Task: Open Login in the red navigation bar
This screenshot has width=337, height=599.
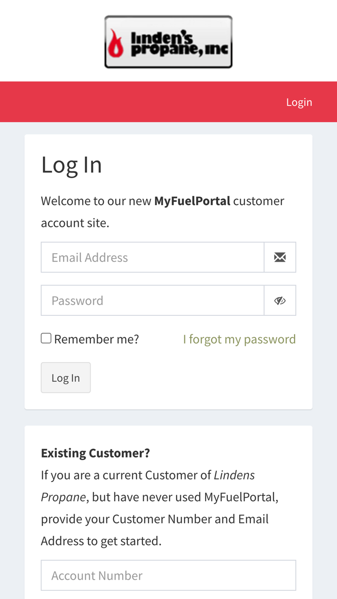Action: click(x=299, y=102)
